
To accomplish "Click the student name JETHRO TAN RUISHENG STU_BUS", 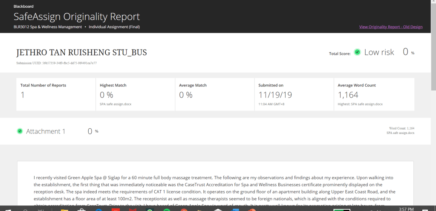I will coord(81,52).
